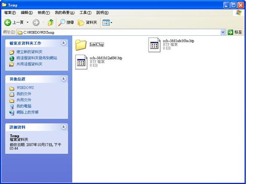Open the Views icon dropdown
The height and width of the screenshot is (184, 258).
click(107, 23)
